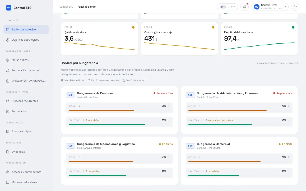Image resolution: width=306 pixels, height=191 pixels.
Task: Click the Áreas y equipos building icon
Action: (x=8, y=132)
